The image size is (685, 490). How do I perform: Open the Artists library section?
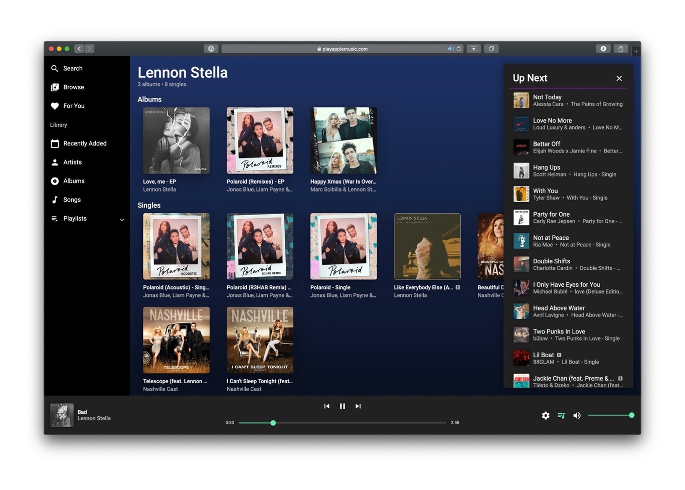click(72, 162)
